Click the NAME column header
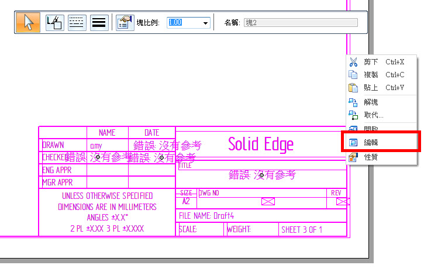 pos(107,133)
